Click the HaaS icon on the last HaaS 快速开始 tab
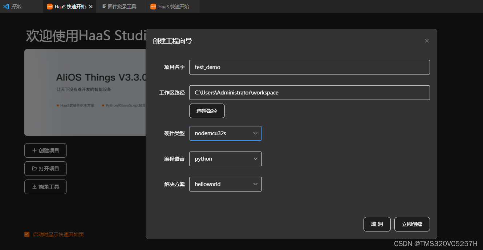This screenshot has height=250, width=483. coord(153,7)
